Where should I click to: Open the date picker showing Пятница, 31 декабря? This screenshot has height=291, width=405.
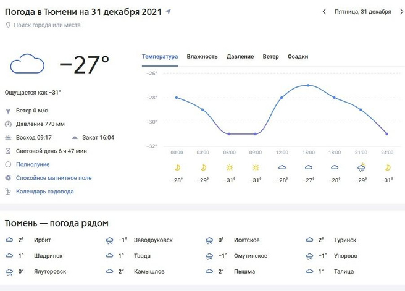362,12
